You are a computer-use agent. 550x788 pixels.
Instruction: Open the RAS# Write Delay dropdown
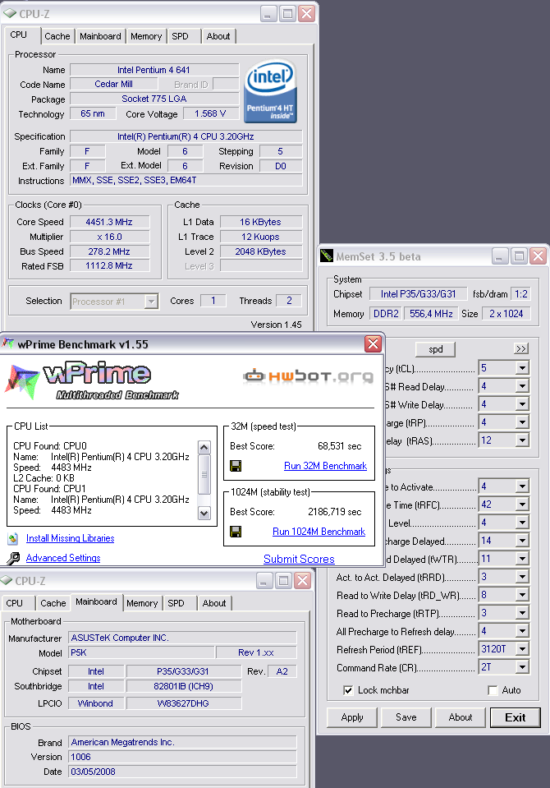coord(522,404)
